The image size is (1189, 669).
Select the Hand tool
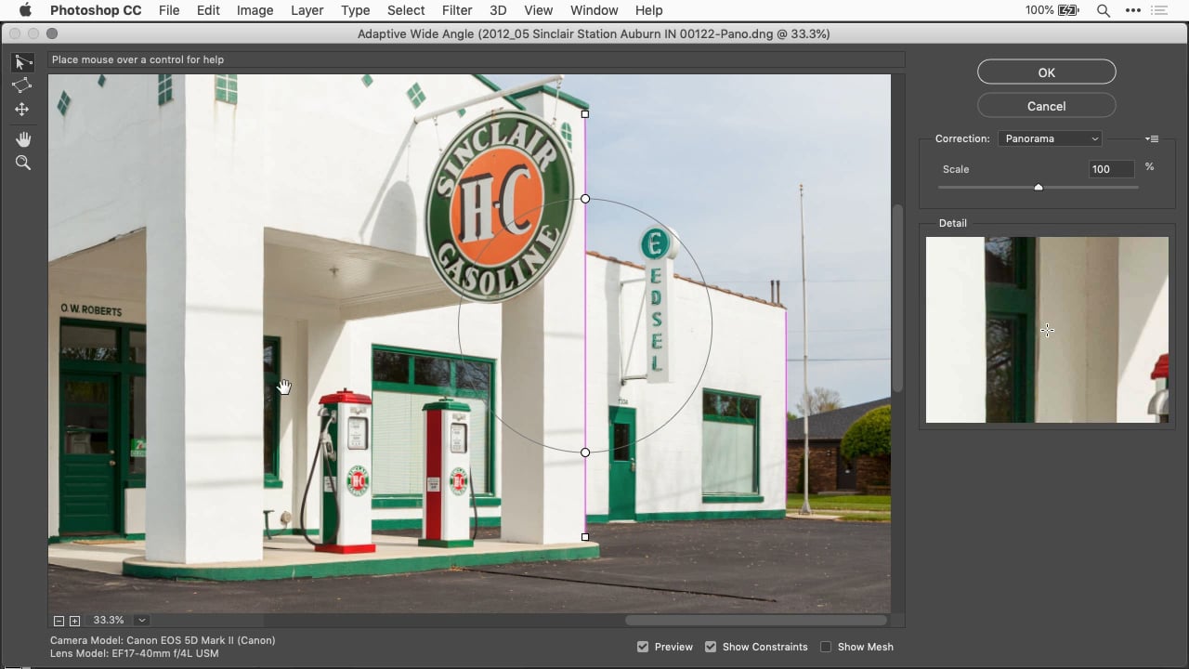(23, 139)
